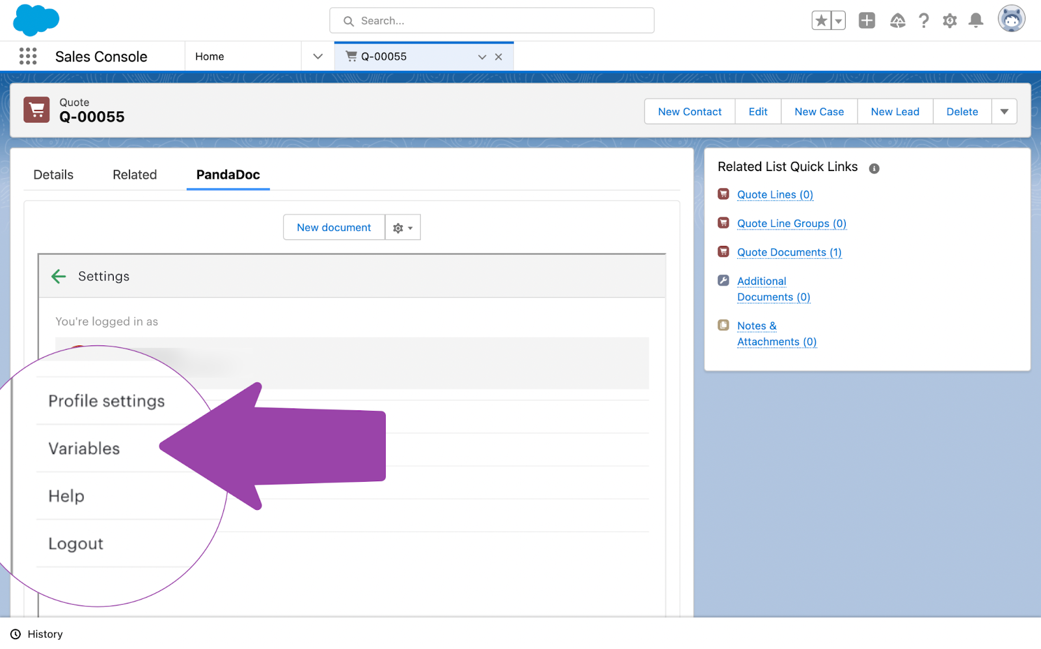The width and height of the screenshot is (1041, 649).
Task: Click the New Case button
Action: pyautogui.click(x=819, y=112)
